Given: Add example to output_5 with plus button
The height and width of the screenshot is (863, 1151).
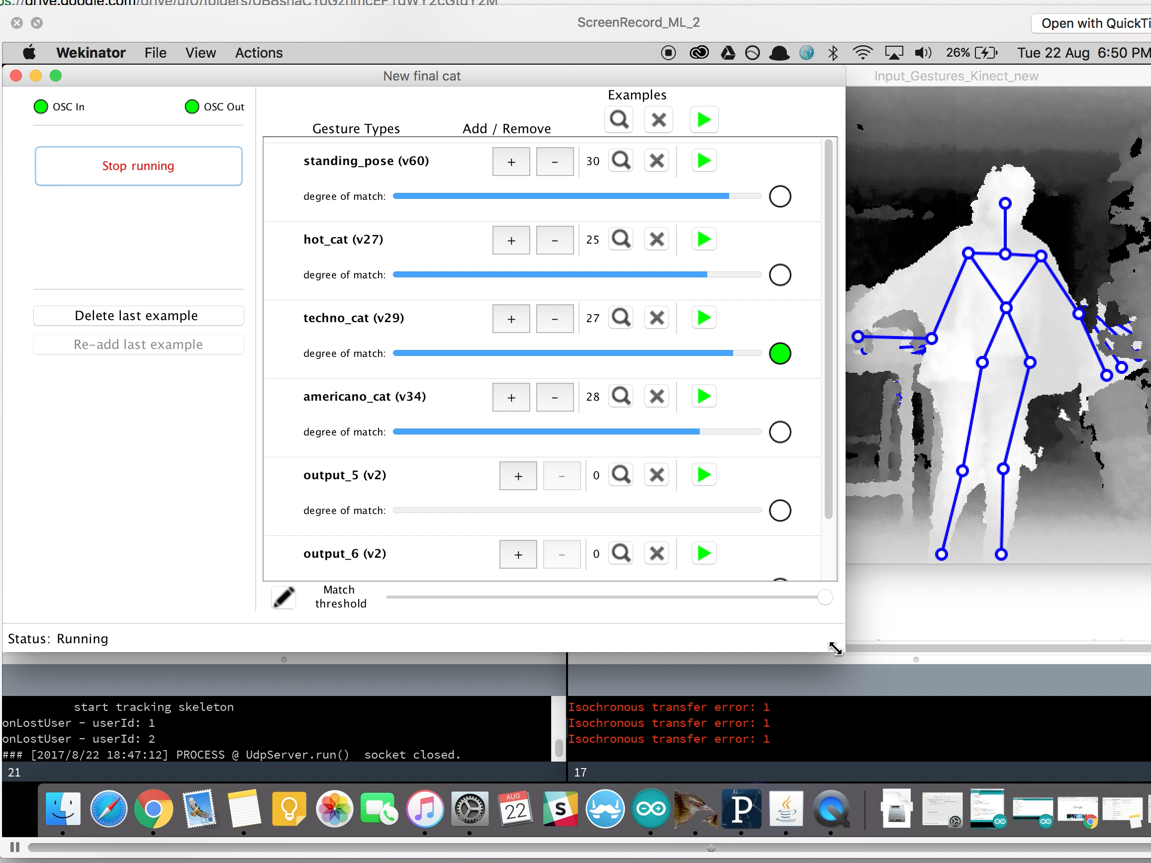Looking at the screenshot, I should point(518,476).
